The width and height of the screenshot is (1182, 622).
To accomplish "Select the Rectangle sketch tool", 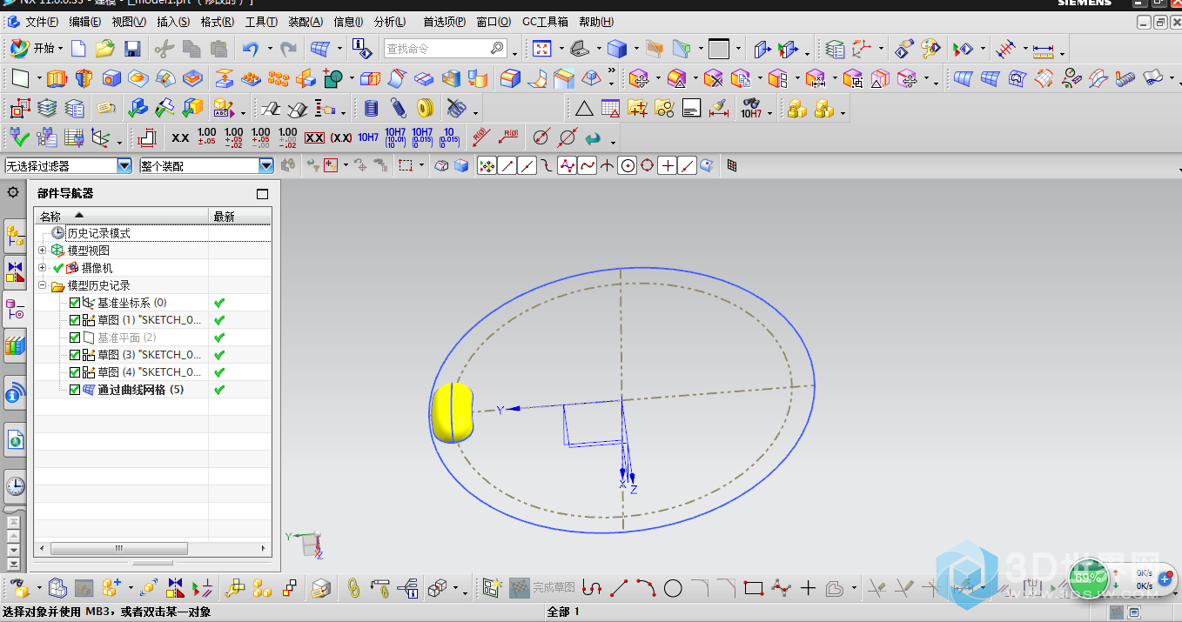I will point(754,589).
